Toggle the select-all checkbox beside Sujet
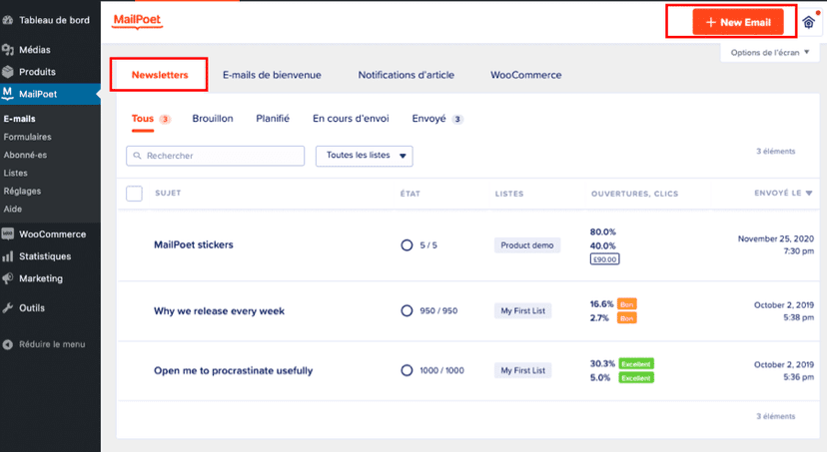The width and height of the screenshot is (827, 452). [135, 194]
